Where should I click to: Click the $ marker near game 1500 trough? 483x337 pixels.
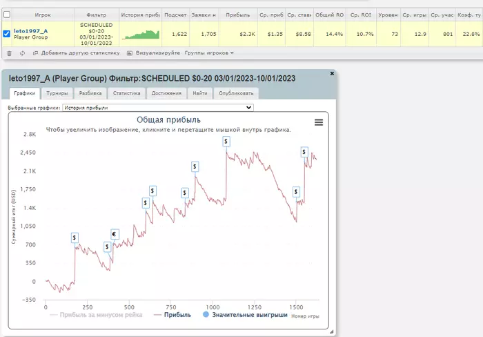(296, 192)
